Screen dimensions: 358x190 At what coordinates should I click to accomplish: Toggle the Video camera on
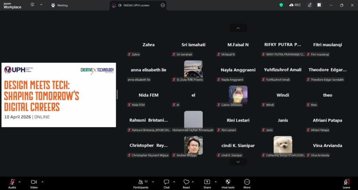click(34, 182)
